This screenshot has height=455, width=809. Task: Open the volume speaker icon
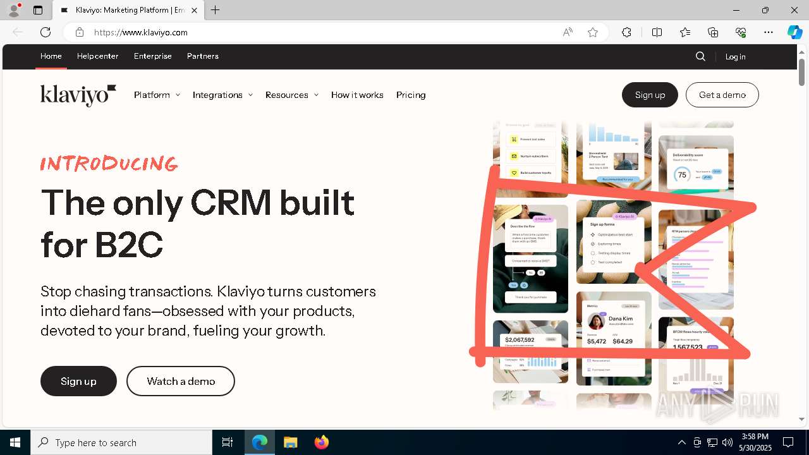(x=727, y=442)
